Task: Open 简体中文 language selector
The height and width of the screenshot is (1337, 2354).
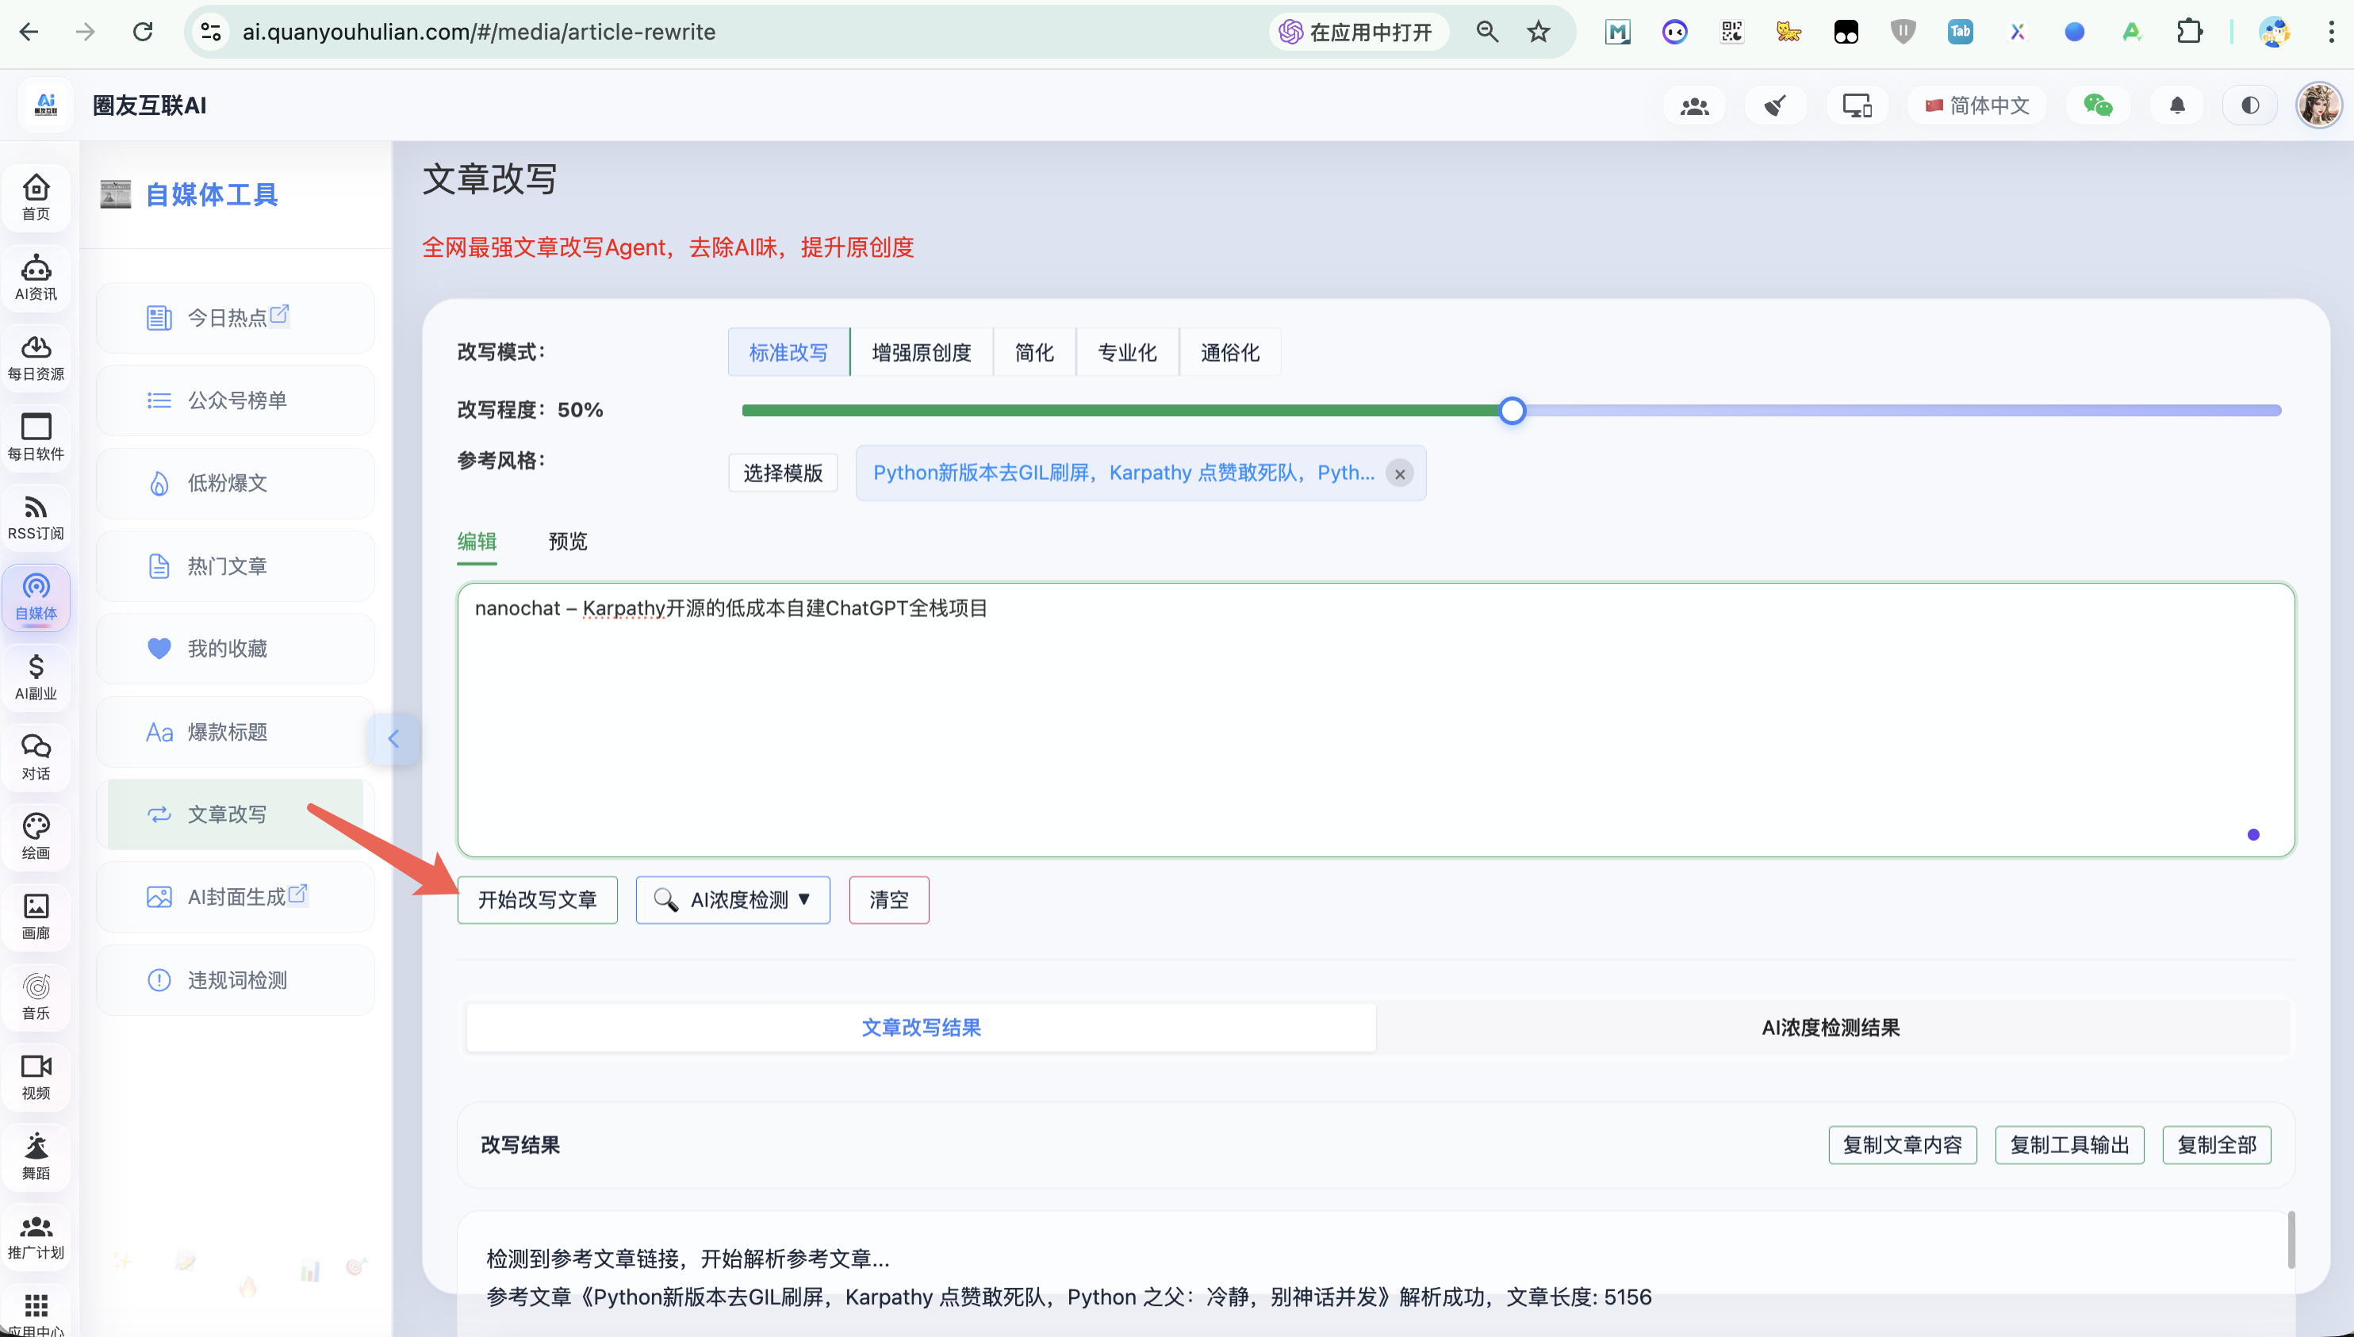Action: point(1976,105)
